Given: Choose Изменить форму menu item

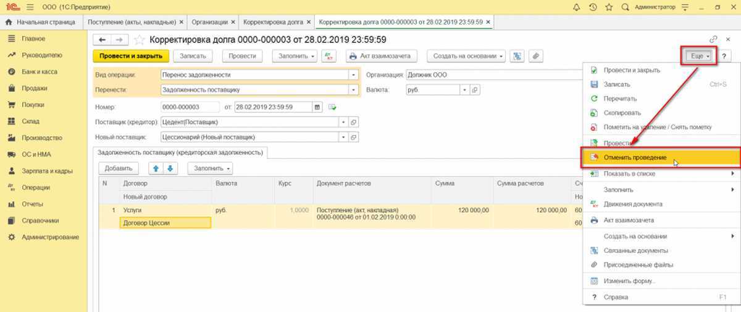Looking at the screenshot, I should [x=661, y=281].
